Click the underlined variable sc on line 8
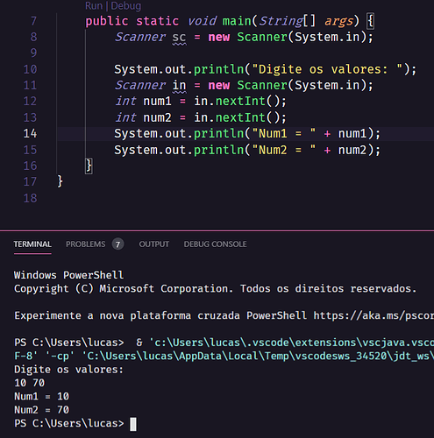This screenshot has width=434, height=438. (x=179, y=38)
